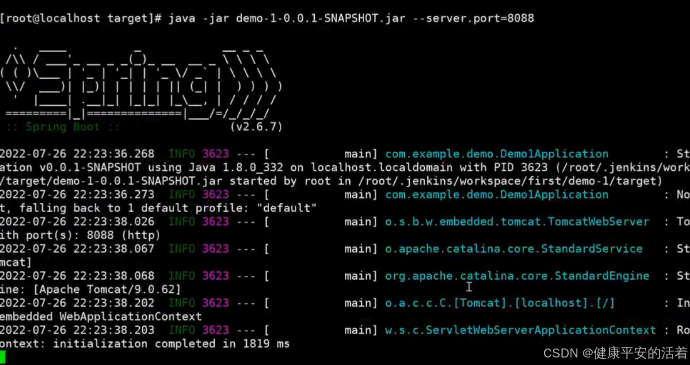The image size is (690, 365).
Task: Click the timestamp '22:23:38.203'
Action: click(x=114, y=330)
